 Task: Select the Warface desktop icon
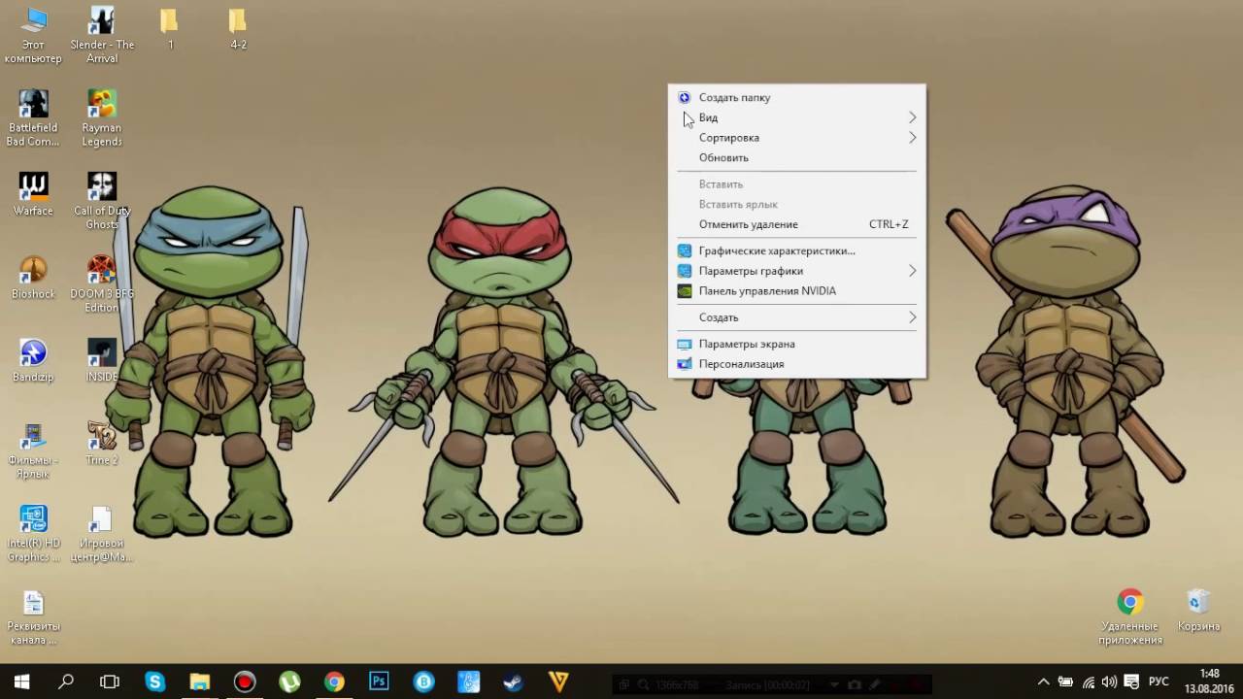(x=33, y=194)
